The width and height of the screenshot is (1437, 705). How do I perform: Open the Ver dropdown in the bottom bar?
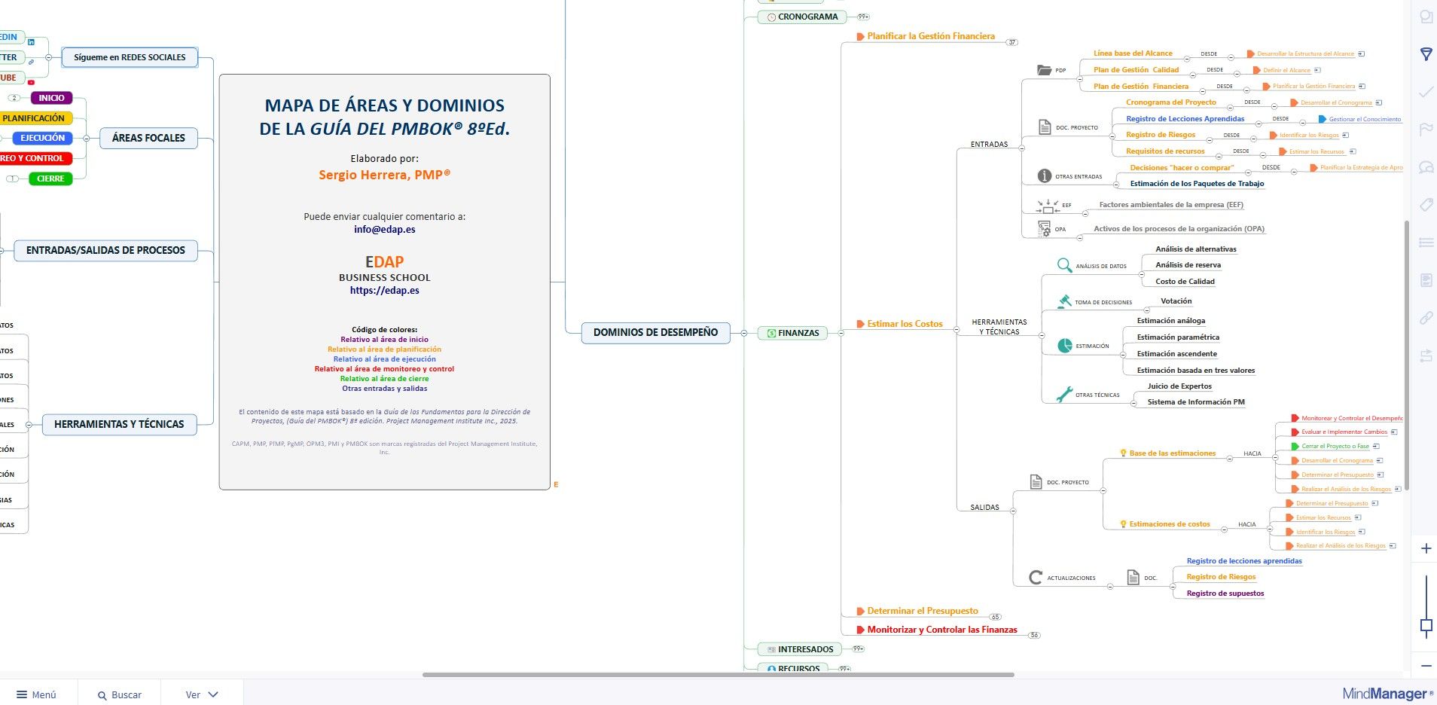(x=201, y=694)
